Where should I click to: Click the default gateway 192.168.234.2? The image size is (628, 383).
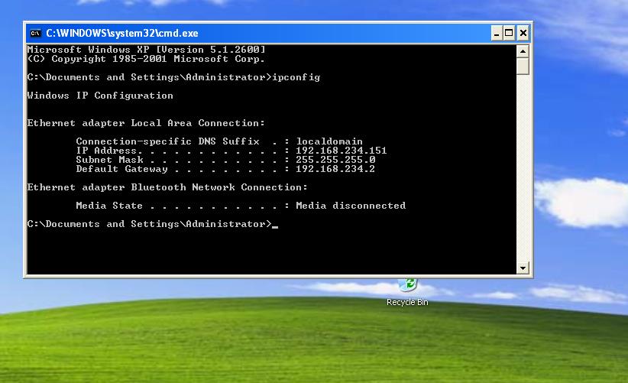(x=335, y=169)
